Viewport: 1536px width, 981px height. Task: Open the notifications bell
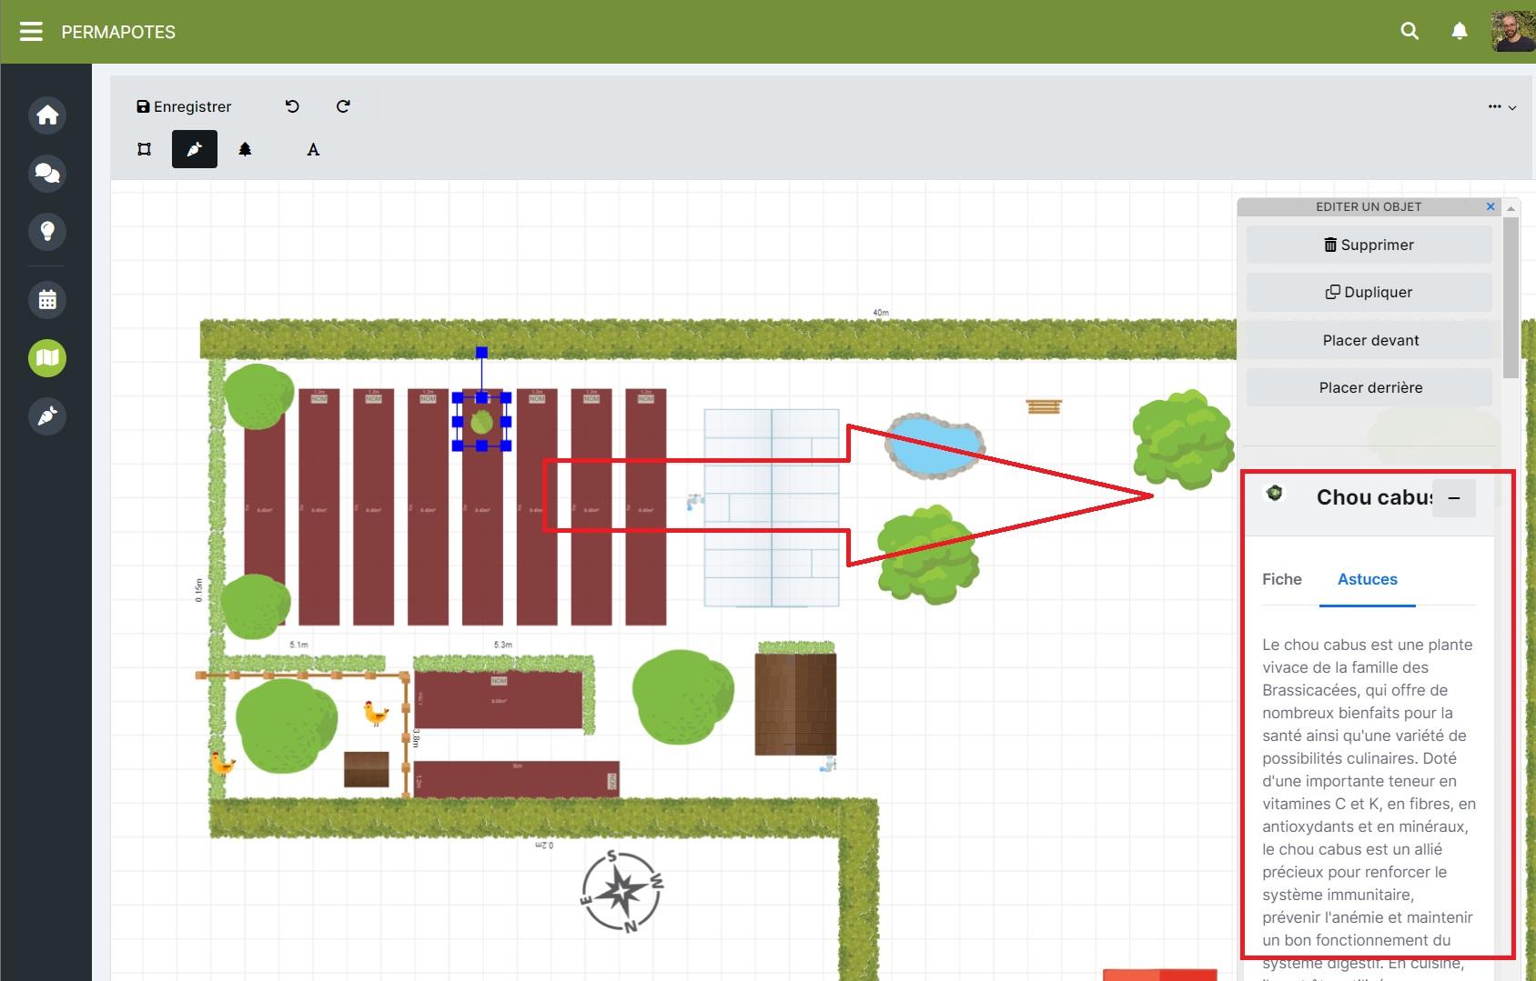coord(1460,31)
